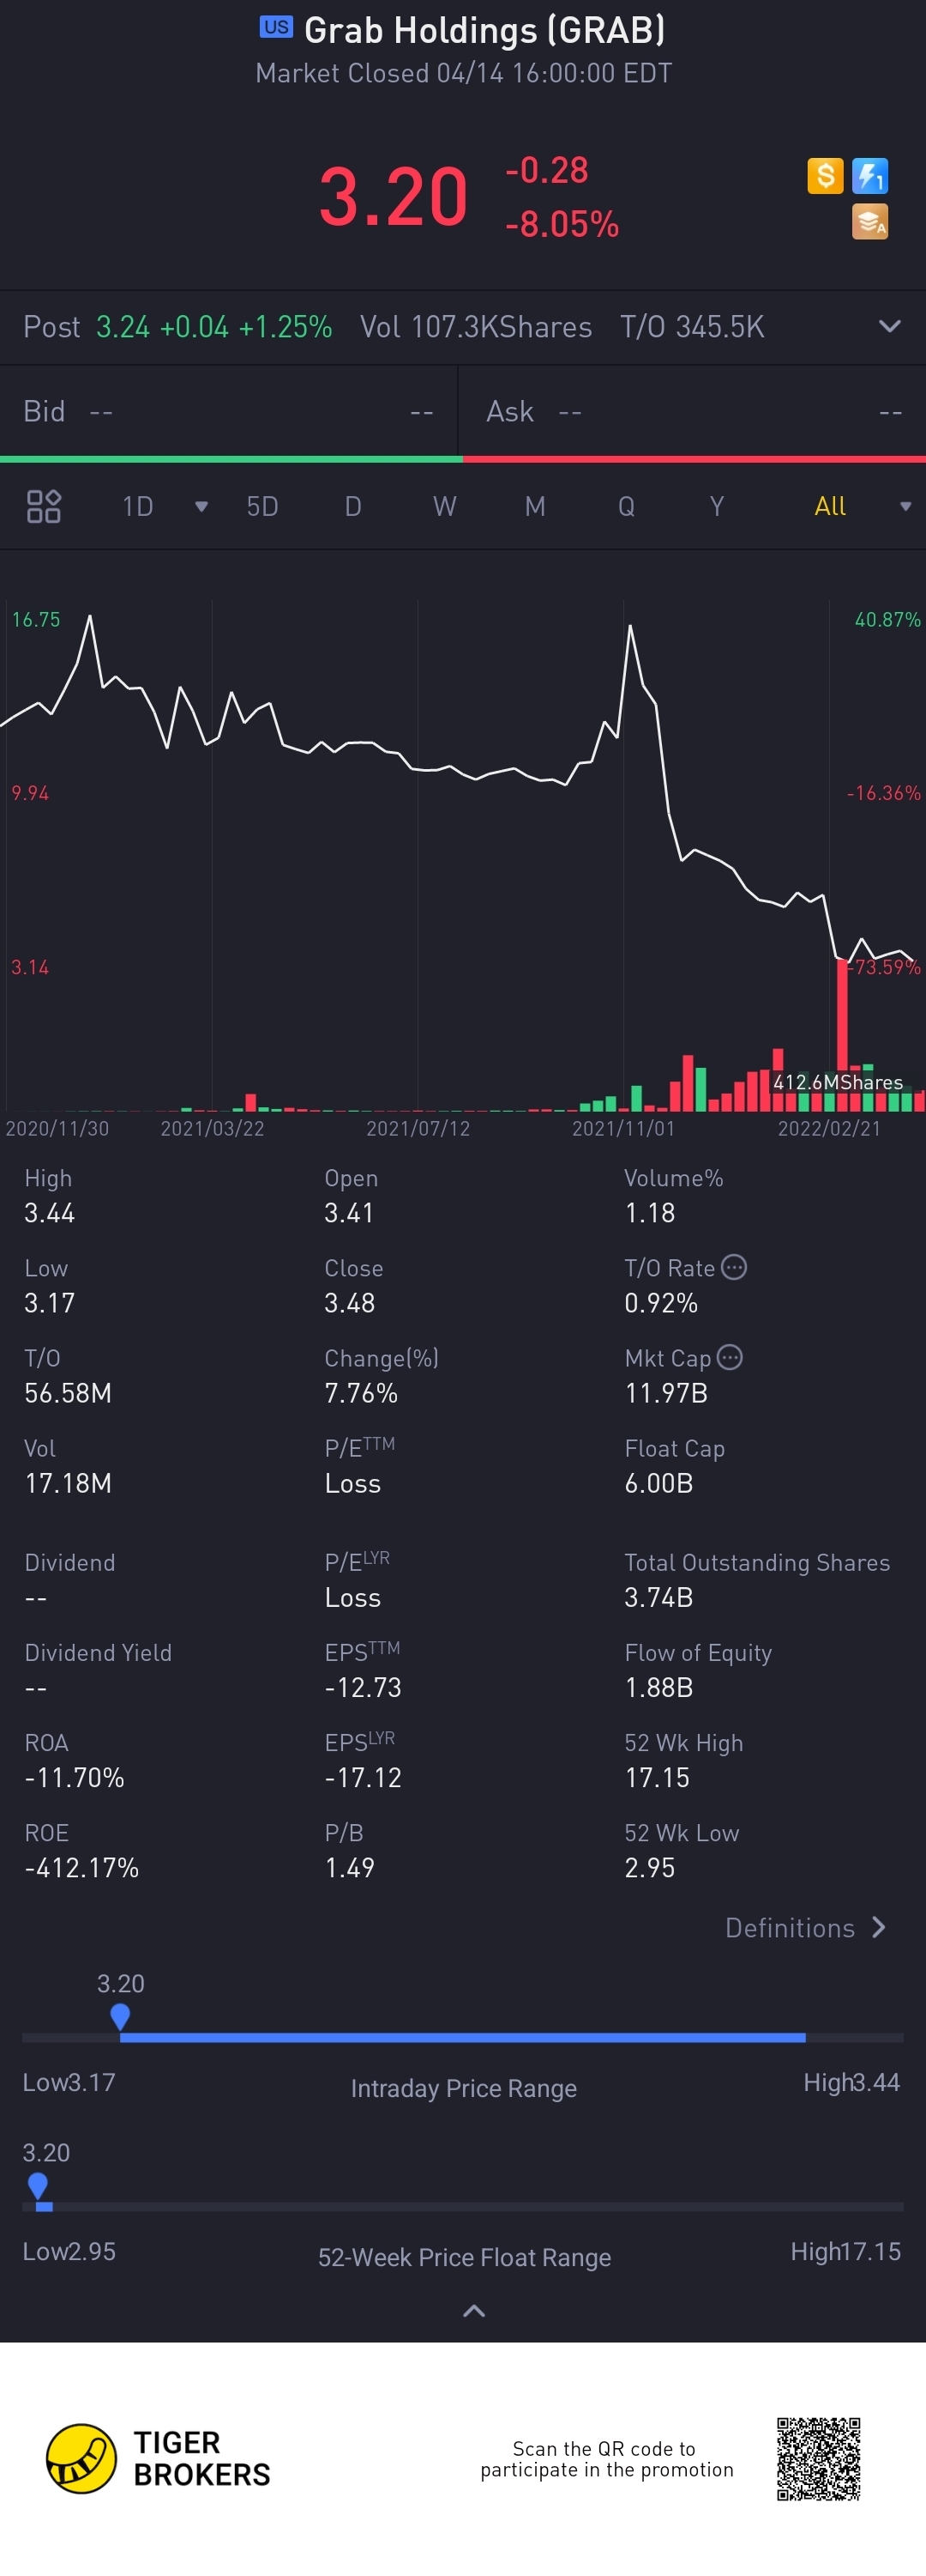Tap the Grab Holdings (GRAB) title
Image resolution: width=926 pixels, height=2576 pixels.
pos(484,30)
